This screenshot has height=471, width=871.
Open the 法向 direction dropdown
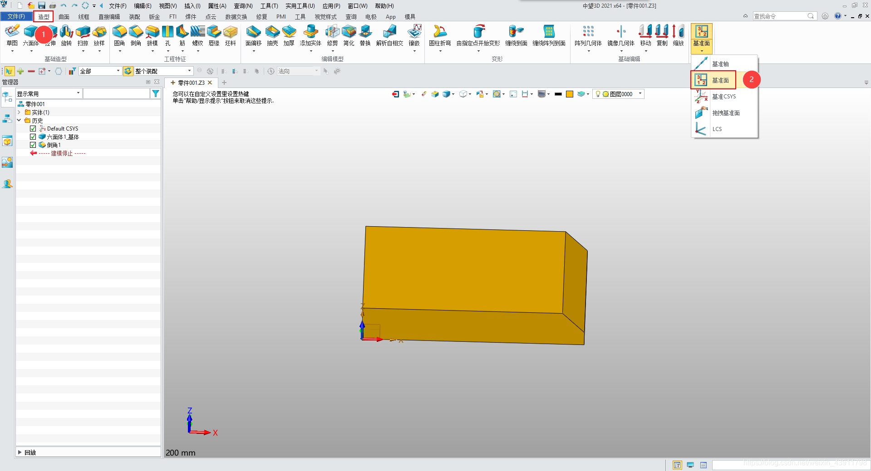point(298,71)
